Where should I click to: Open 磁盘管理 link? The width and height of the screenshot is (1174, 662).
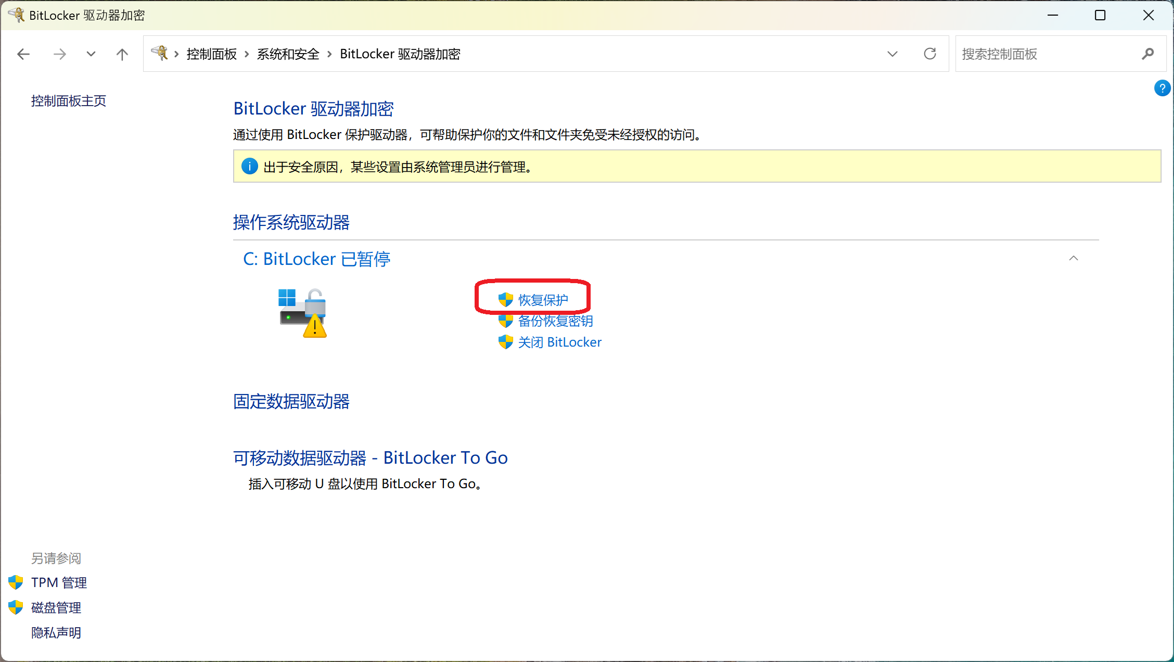(56, 608)
